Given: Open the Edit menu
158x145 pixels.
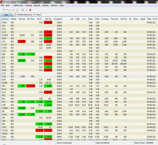Looking at the screenshot, I should (8, 6).
